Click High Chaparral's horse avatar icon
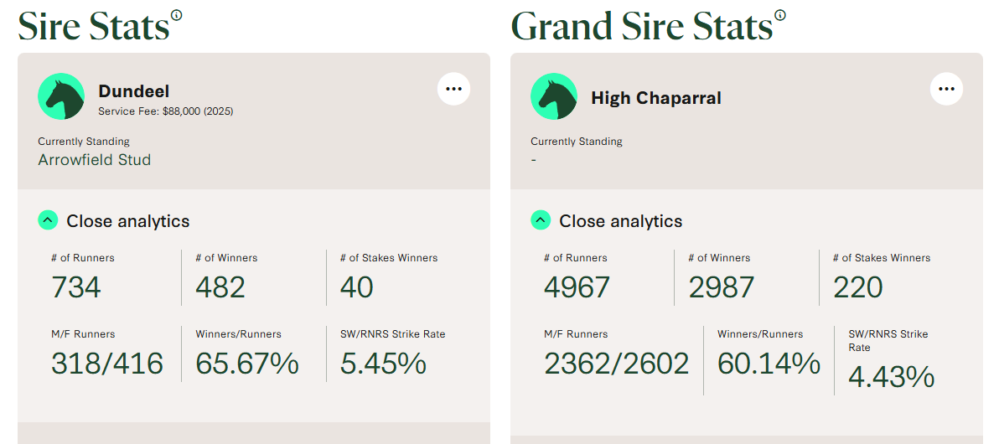Screen dimensions: 999x444 [554, 96]
